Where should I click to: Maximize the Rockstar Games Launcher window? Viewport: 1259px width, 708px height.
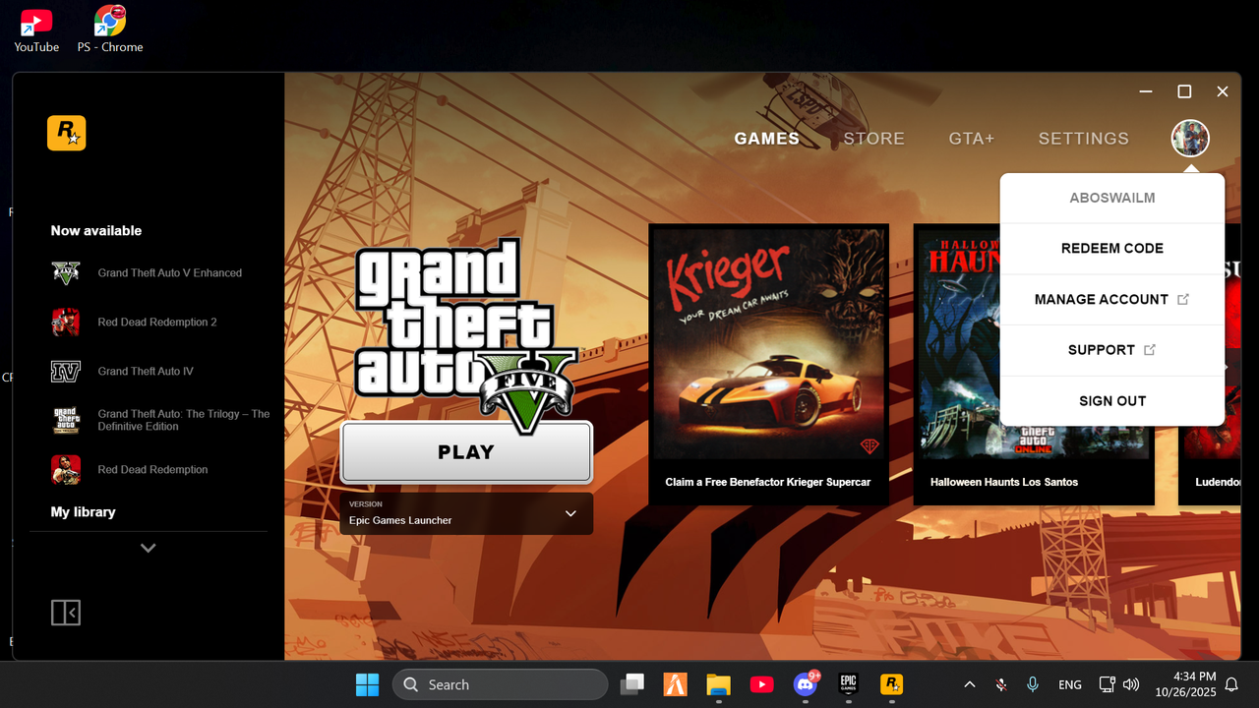(1184, 91)
